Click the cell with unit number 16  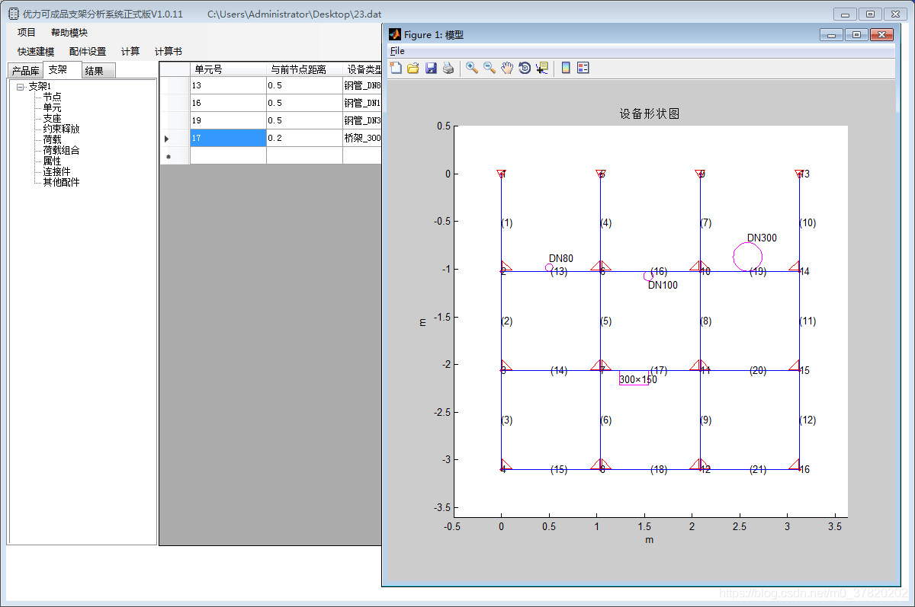[228, 103]
